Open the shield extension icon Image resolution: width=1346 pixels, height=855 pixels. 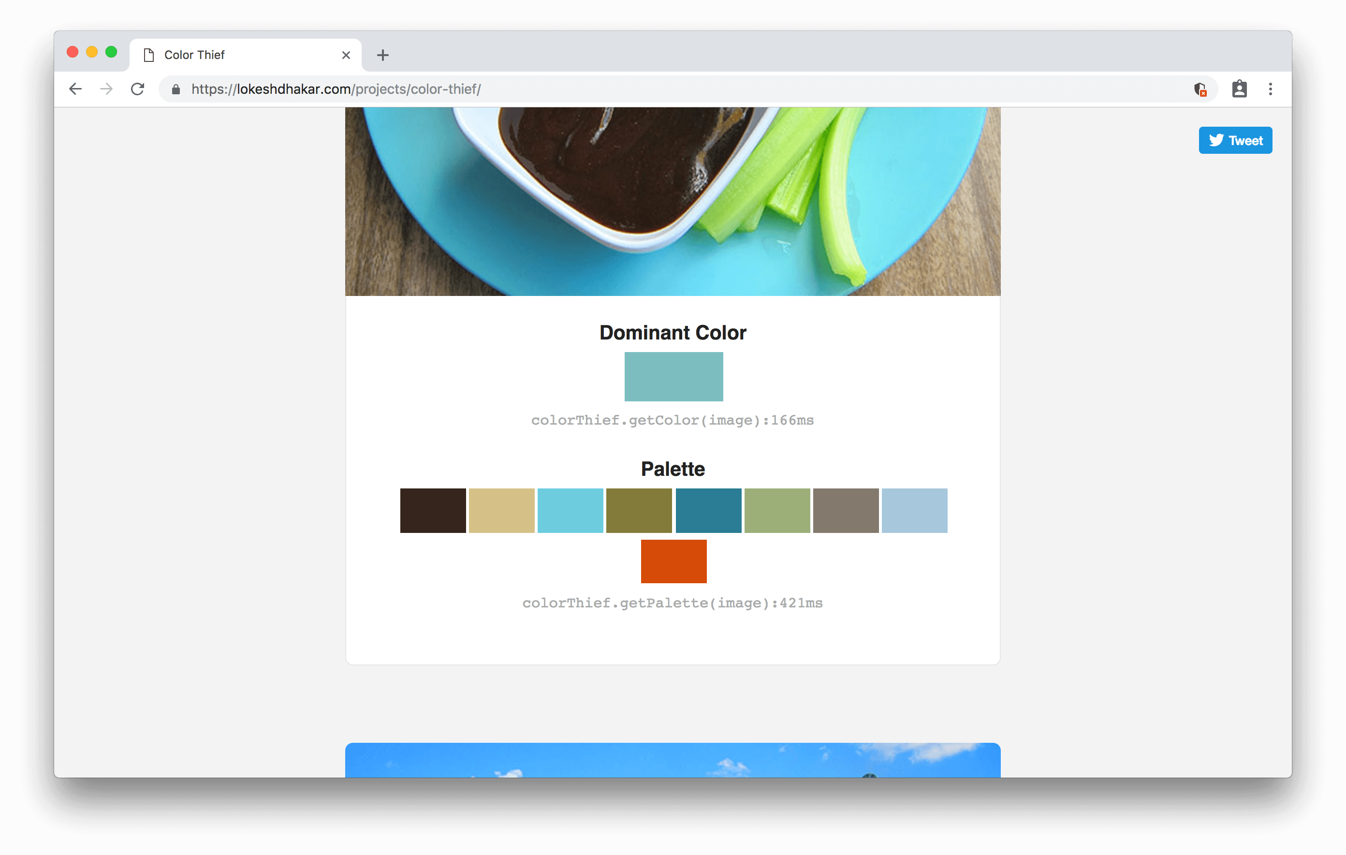(x=1200, y=89)
